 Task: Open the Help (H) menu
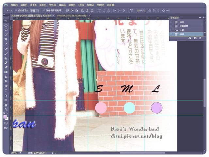click(111, 5)
